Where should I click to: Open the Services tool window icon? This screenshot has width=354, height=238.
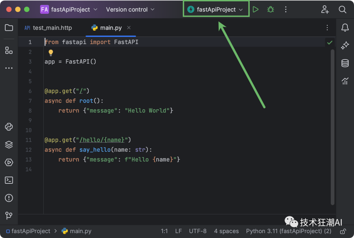point(9,162)
